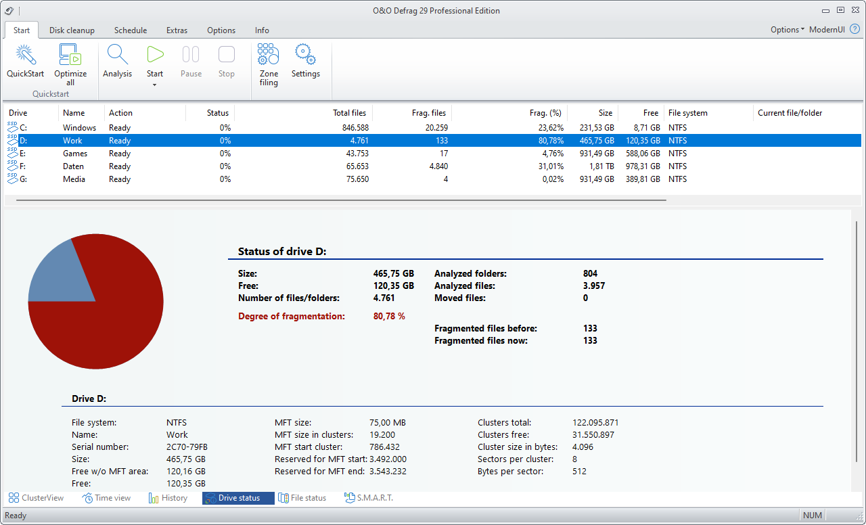Start defragmentation with the green play icon

(155, 55)
